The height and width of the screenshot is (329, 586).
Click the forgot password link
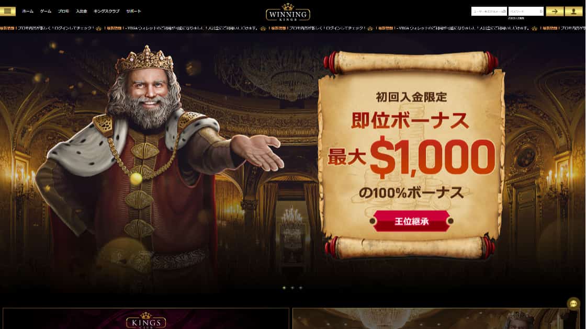pos(516,18)
